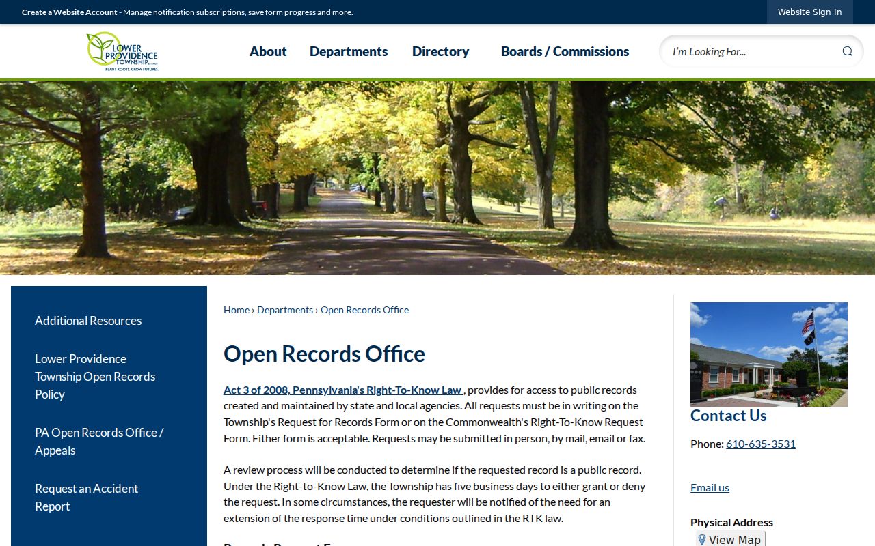Click Open Records Office breadcrumb

[364, 310]
